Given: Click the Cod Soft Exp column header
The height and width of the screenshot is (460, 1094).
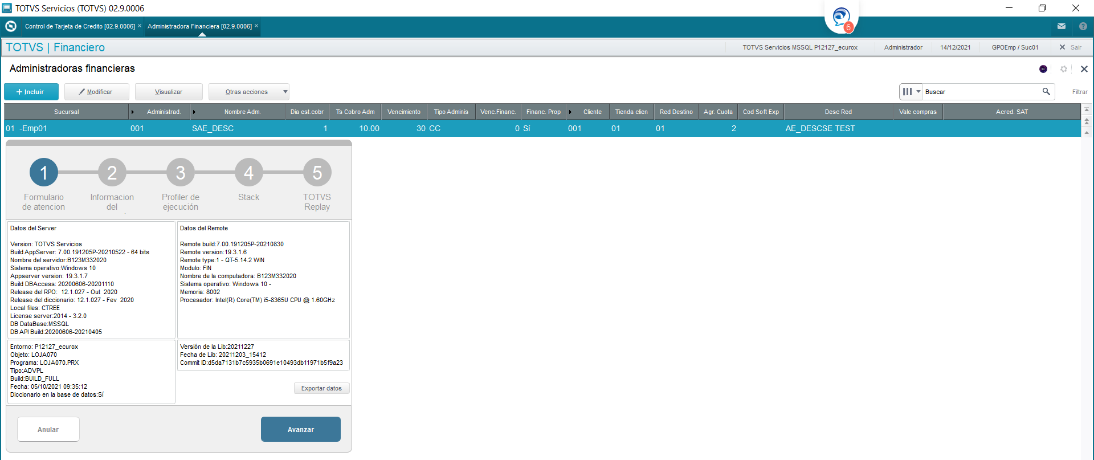Looking at the screenshot, I should [761, 112].
